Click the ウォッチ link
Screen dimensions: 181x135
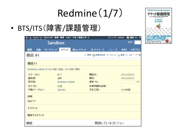click(x=113, y=55)
